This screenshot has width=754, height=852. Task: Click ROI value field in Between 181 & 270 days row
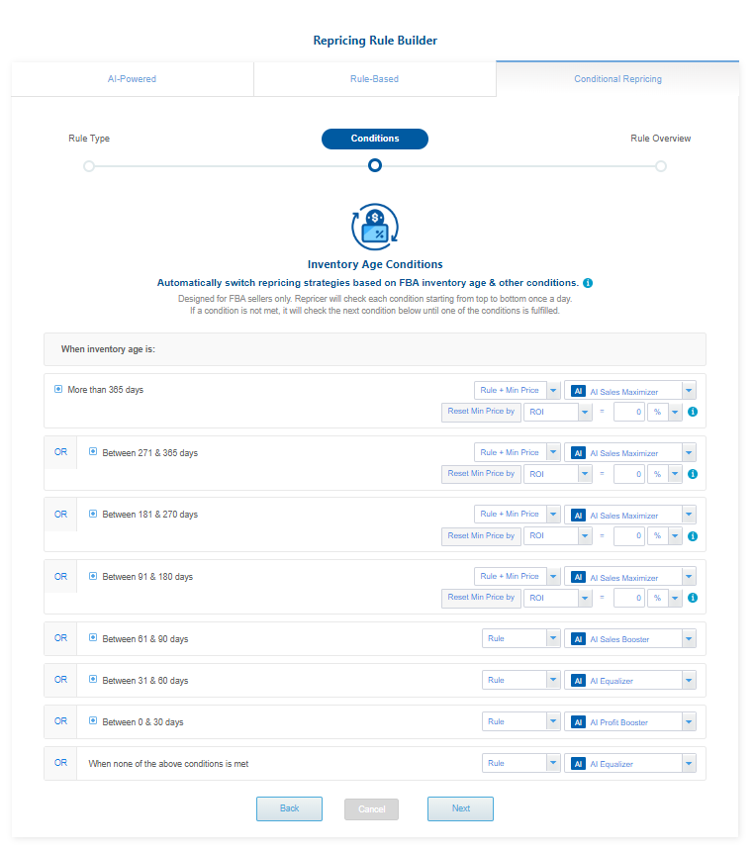(x=629, y=536)
